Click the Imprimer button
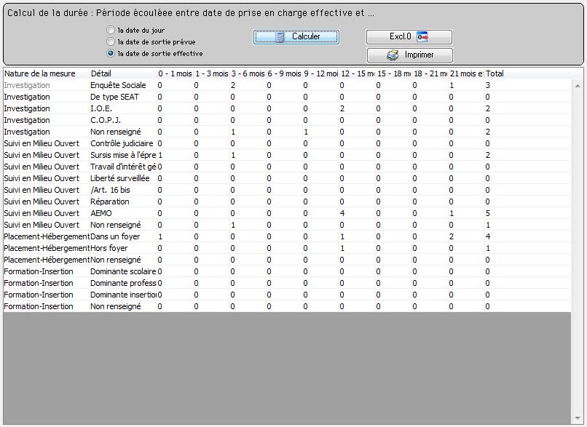The image size is (587, 427). [x=409, y=55]
